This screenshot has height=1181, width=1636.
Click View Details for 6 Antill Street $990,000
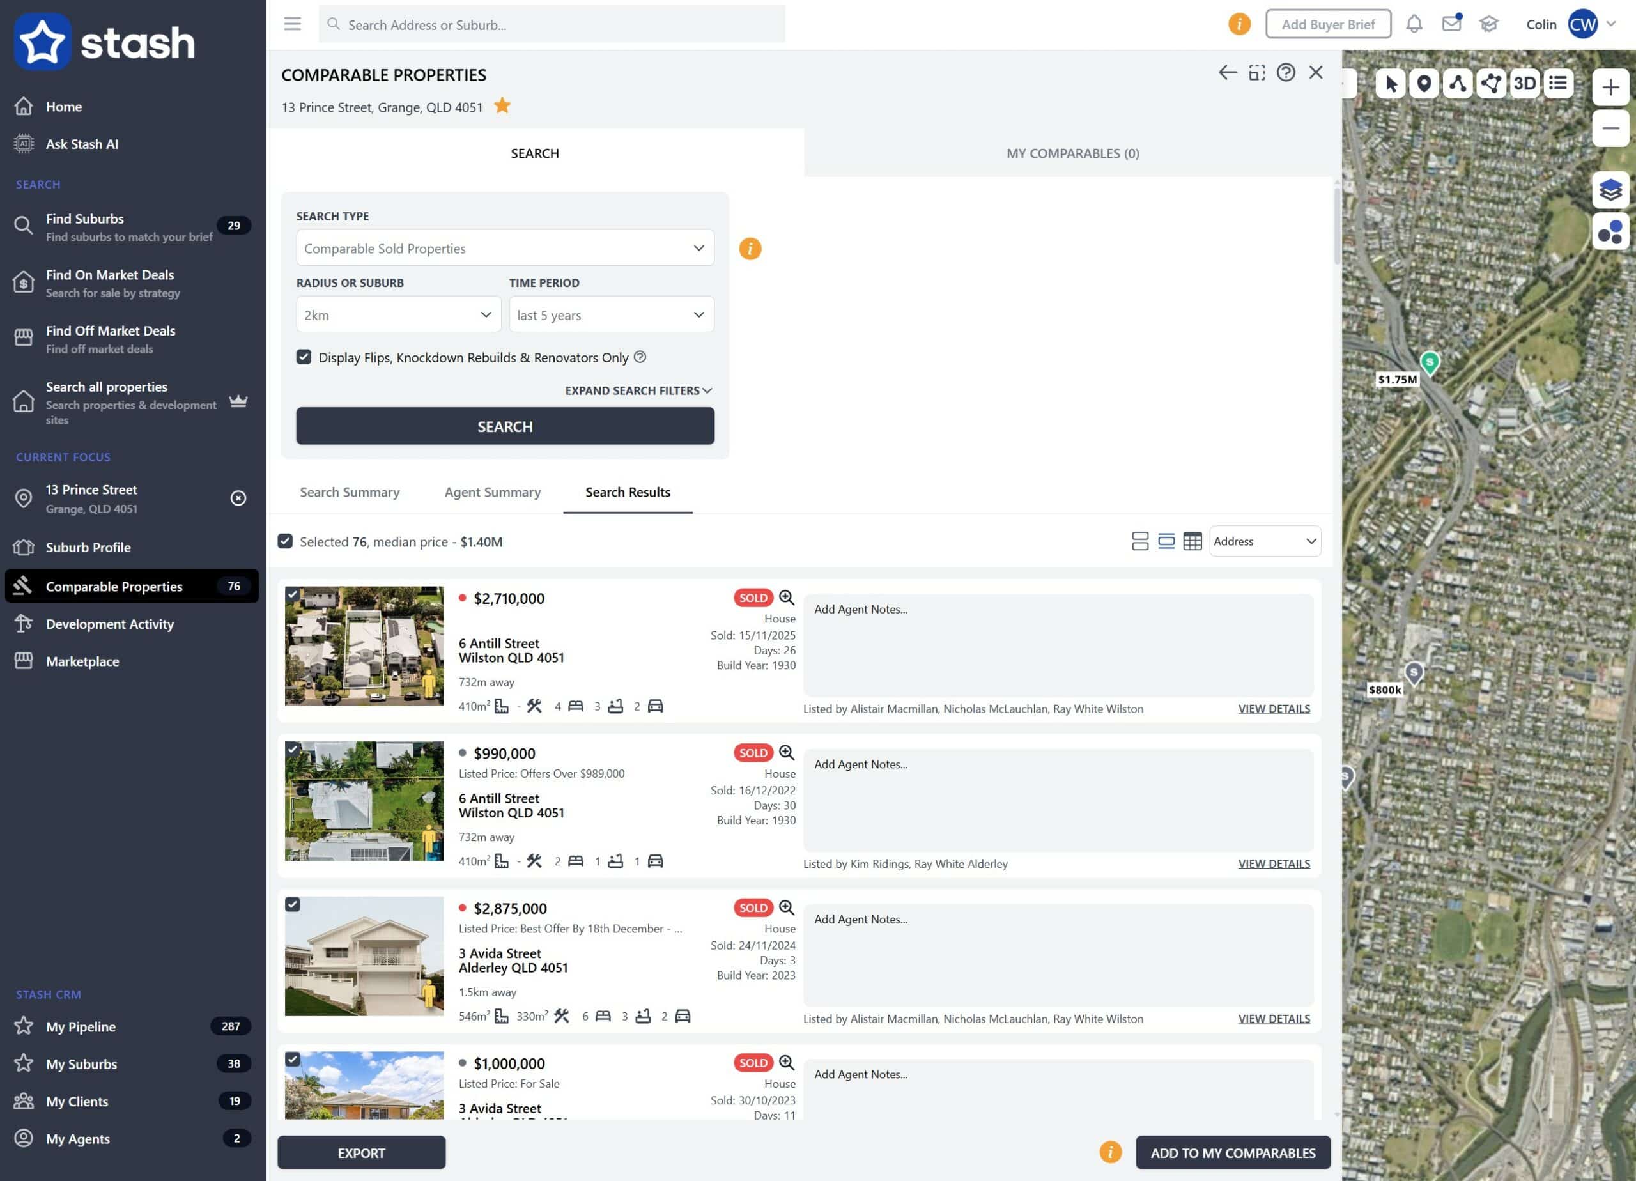(1273, 863)
